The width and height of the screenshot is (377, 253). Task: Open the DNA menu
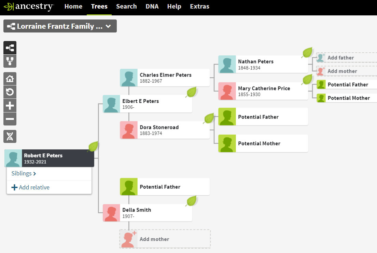(x=152, y=6)
